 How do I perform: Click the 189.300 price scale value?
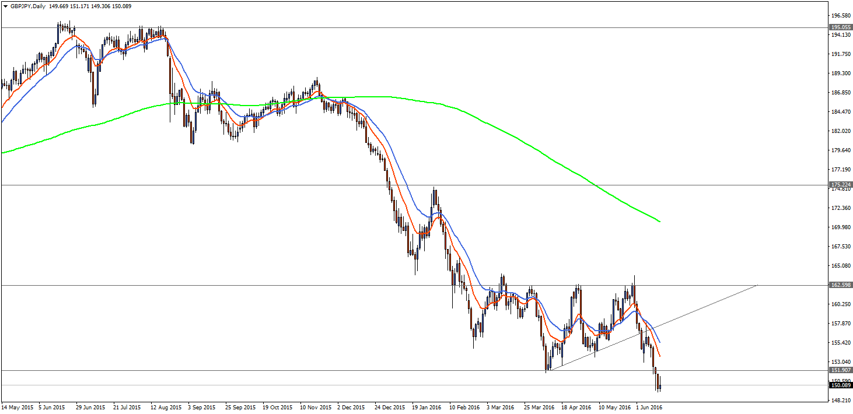(841, 73)
